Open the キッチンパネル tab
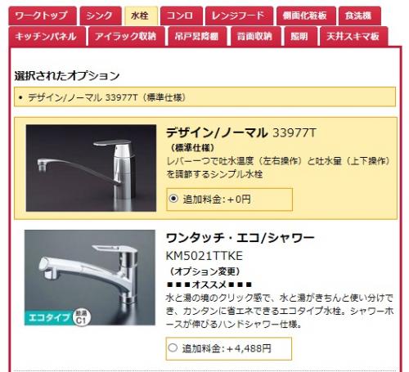The height and width of the screenshot is (372, 409). pyautogui.click(x=47, y=36)
